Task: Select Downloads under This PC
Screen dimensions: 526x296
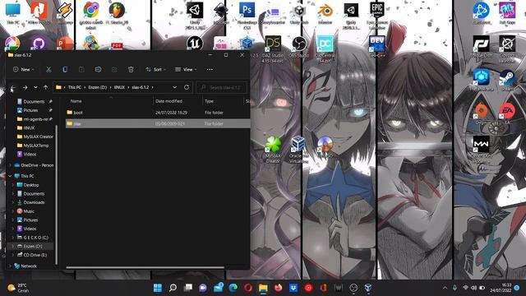Action: [31, 202]
